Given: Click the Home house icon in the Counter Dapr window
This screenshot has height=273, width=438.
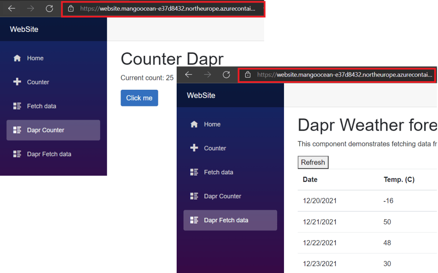Looking at the screenshot, I should tap(17, 58).
